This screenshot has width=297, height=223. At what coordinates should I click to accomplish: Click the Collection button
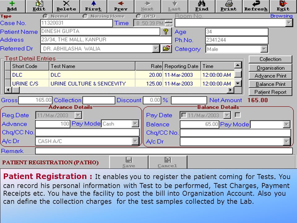point(270,59)
